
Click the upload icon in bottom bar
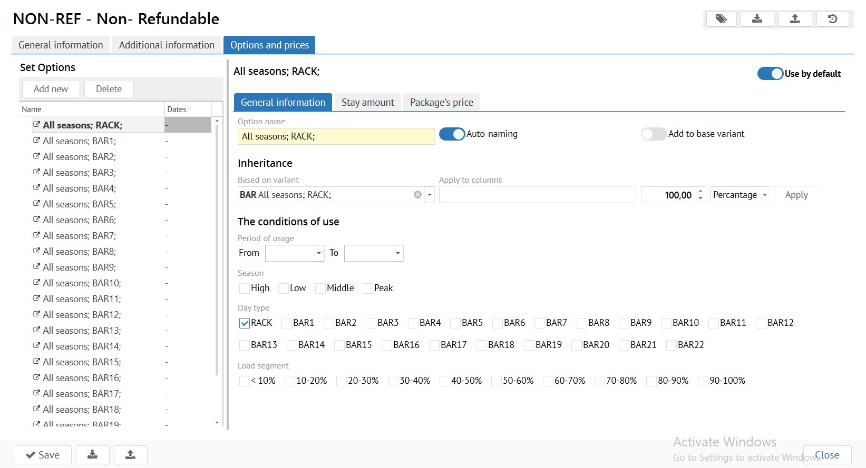(130, 455)
